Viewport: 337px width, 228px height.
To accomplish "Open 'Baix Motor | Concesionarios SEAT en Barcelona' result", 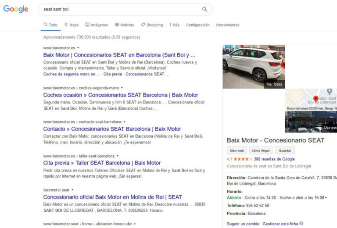I will pos(119,55).
